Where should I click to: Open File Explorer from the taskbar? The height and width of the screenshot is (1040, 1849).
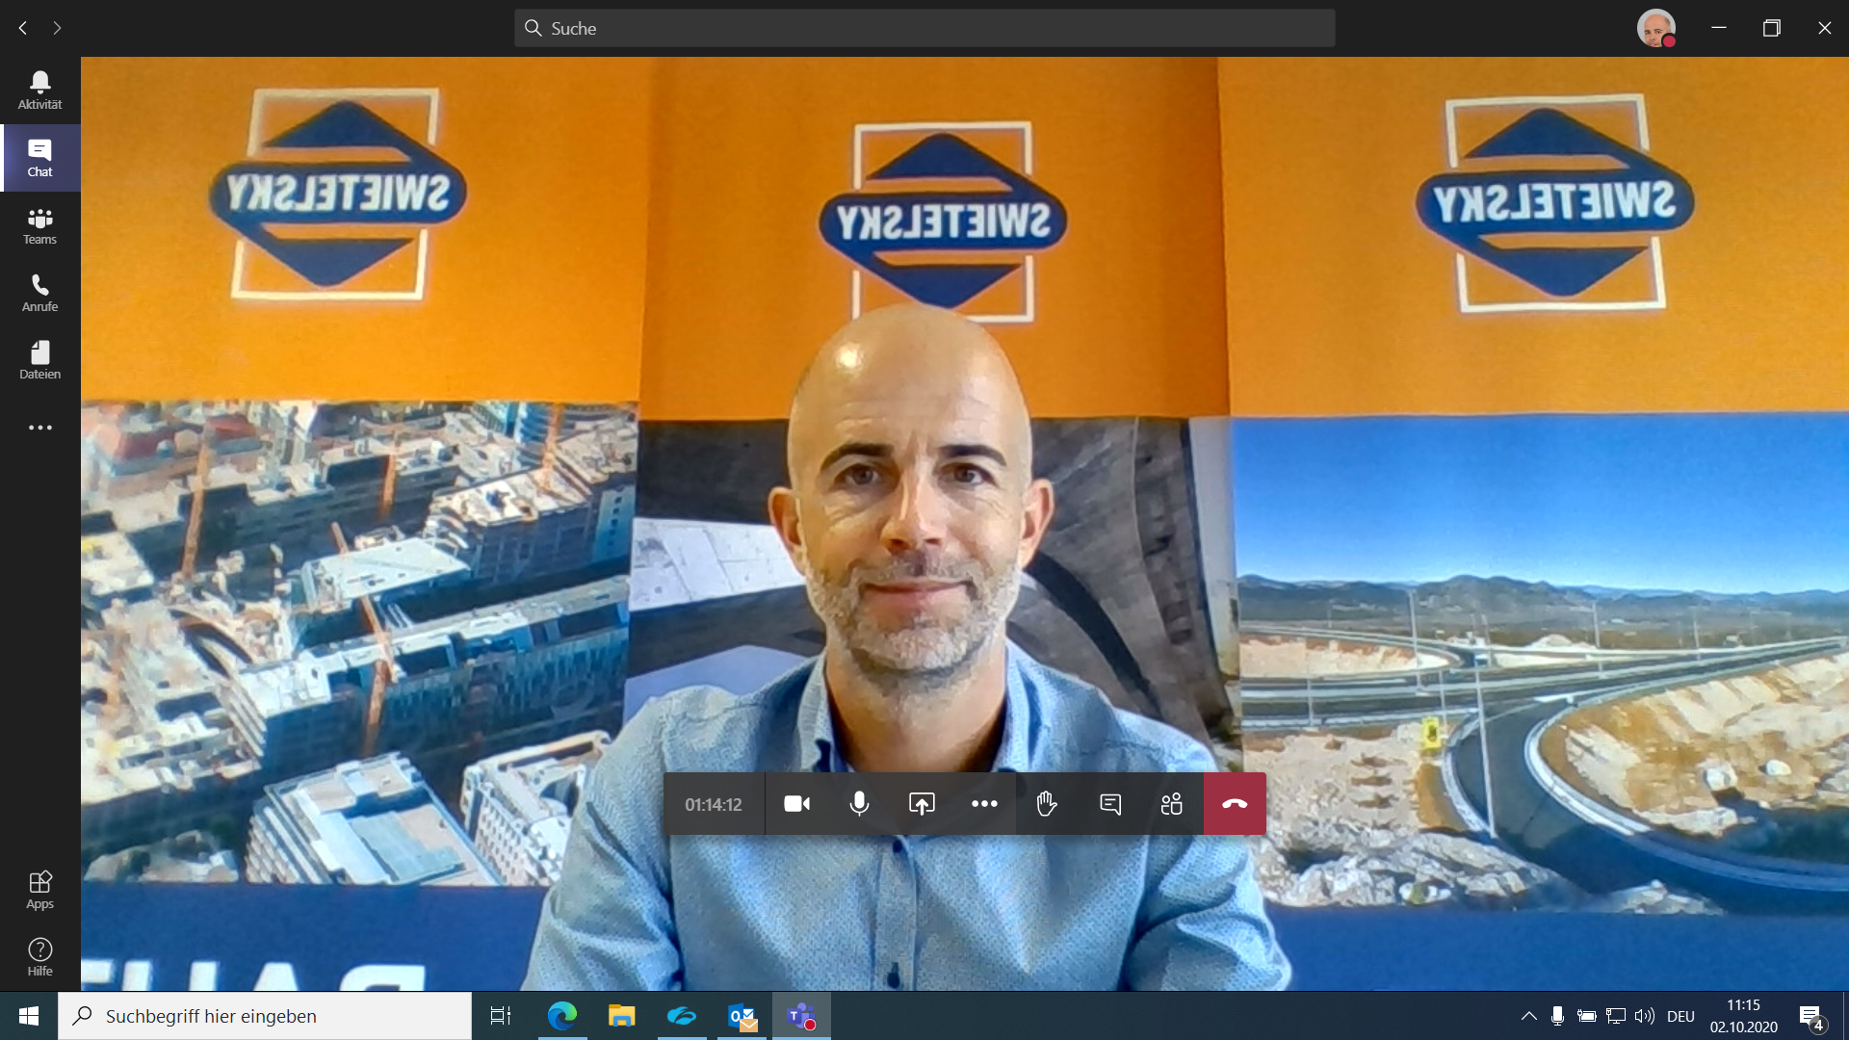(621, 1016)
